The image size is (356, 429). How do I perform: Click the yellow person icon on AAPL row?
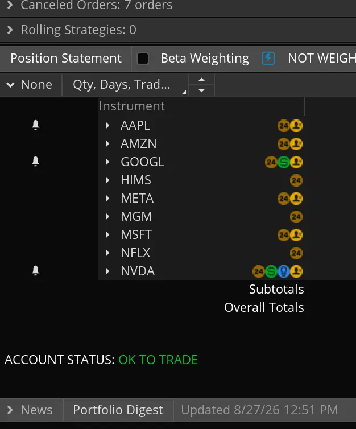pyautogui.click(x=296, y=126)
